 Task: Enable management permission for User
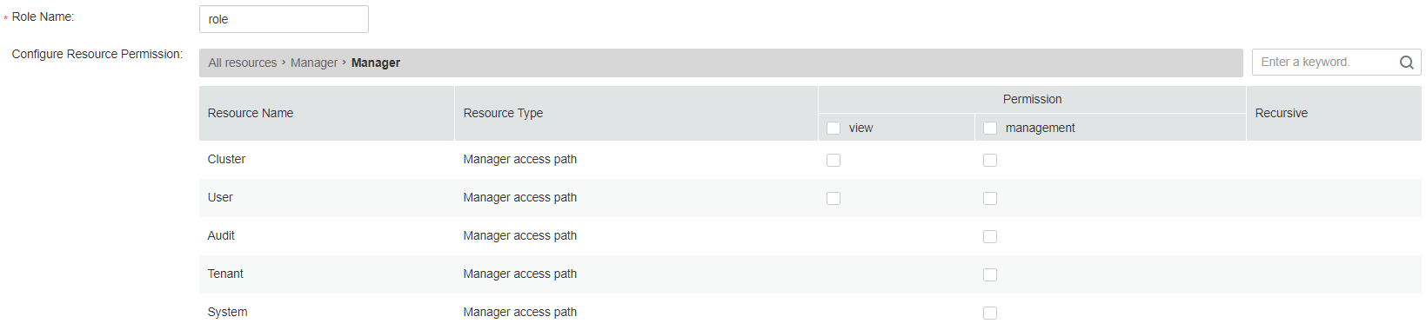tap(990, 198)
